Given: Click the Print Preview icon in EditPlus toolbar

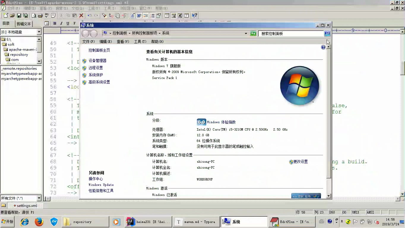Looking at the screenshot, I should pos(34,15).
